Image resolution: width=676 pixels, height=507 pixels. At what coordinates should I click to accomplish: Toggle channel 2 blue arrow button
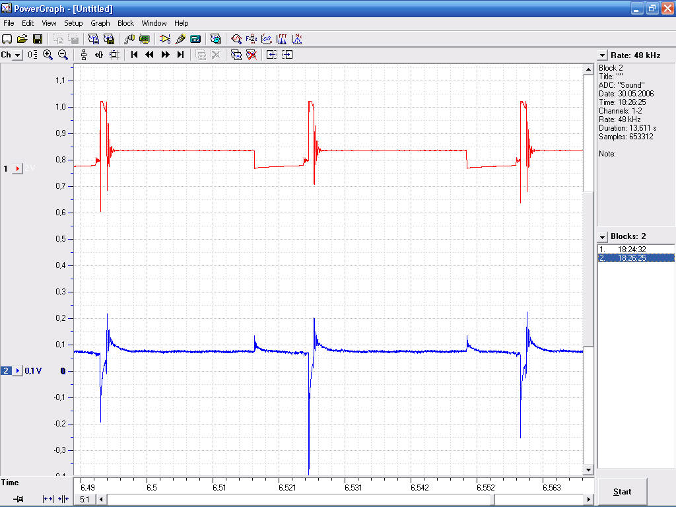[17, 371]
